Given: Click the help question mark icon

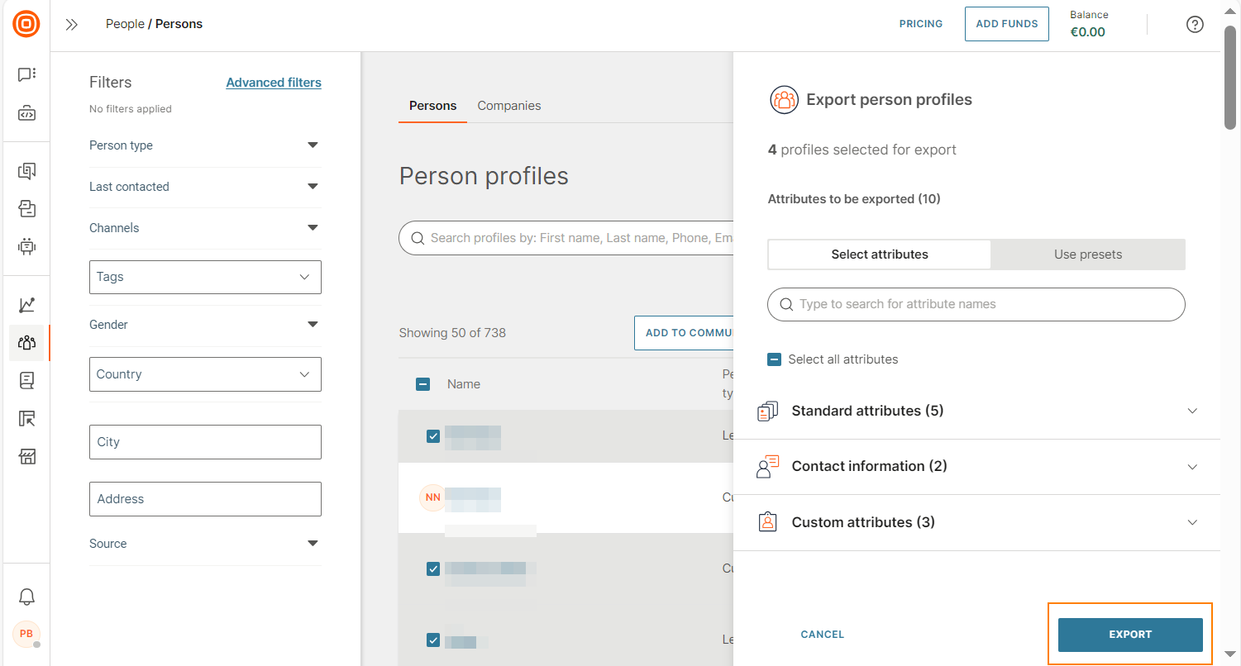Looking at the screenshot, I should click(1195, 24).
